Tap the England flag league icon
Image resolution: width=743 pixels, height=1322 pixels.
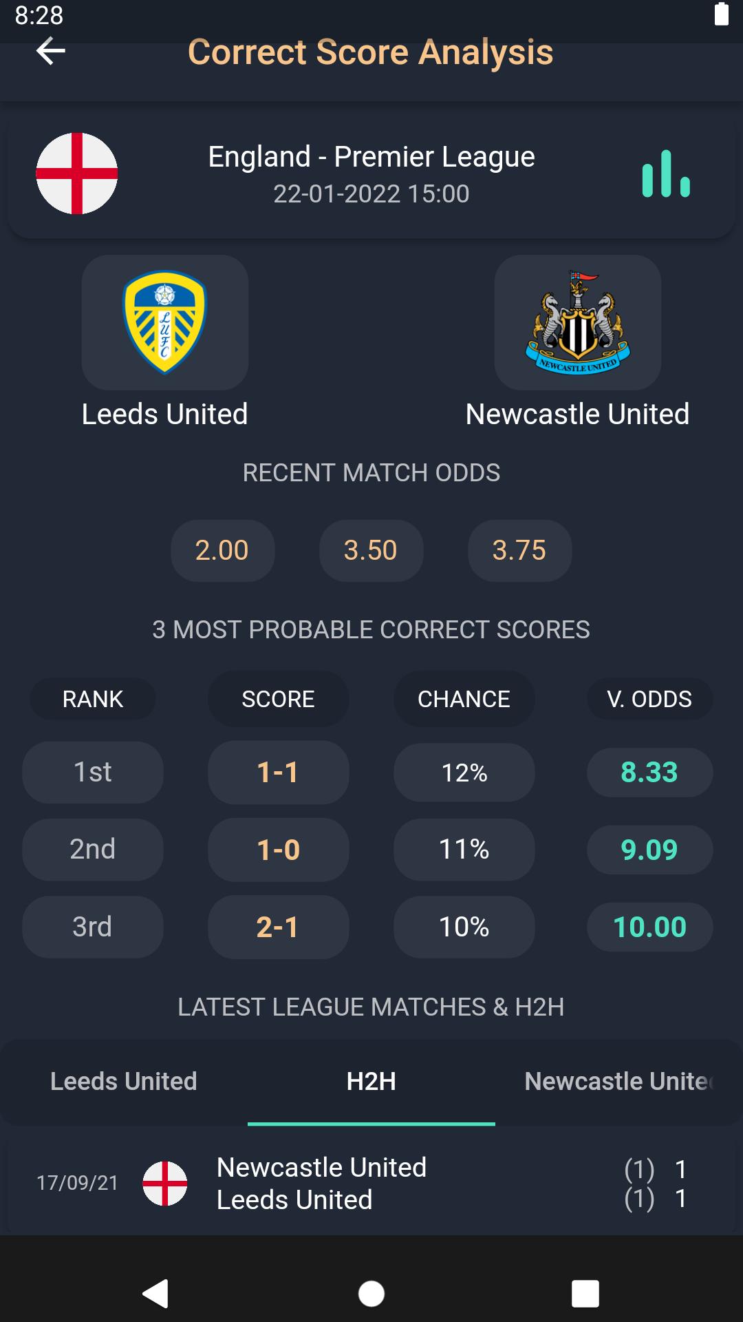pyautogui.click(x=77, y=174)
